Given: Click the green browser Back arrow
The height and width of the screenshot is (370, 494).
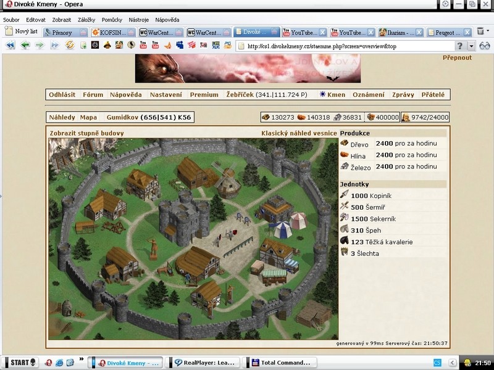Looking at the screenshot, I should click(x=25, y=45).
